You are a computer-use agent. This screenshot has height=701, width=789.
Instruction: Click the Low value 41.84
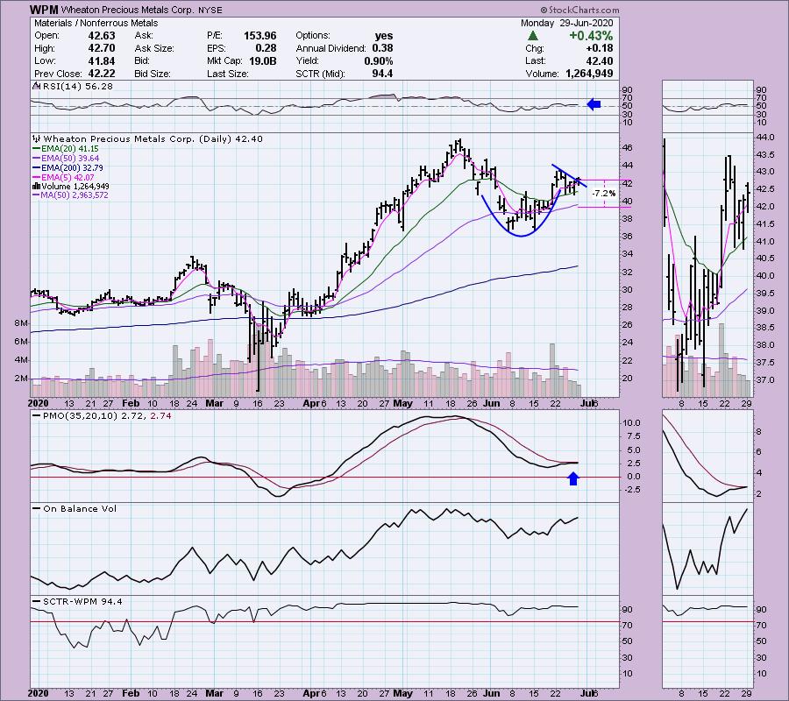tap(102, 60)
